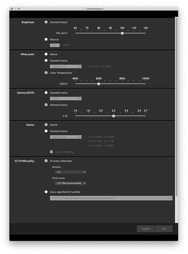
Task: Click the gamma slider handle at 2.2
Action: point(114,116)
